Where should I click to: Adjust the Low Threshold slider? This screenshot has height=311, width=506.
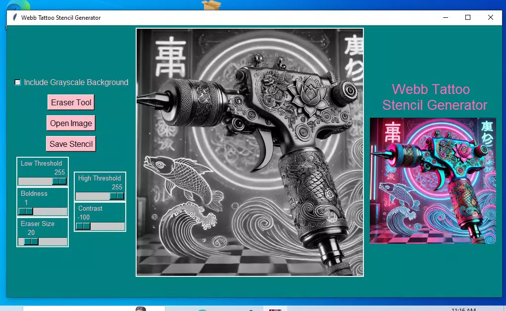coord(42,181)
